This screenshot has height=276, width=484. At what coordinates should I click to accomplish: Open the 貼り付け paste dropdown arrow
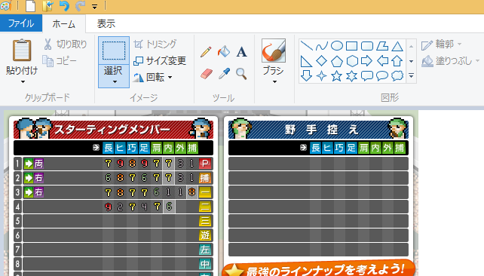pos(23,81)
